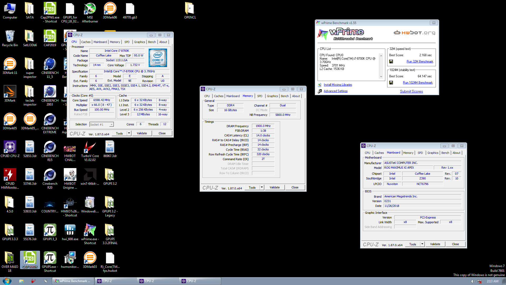Viewport: 506px width, 285px height.
Task: Click NB Frequency value 5800.0 MHz
Action: [283, 115]
